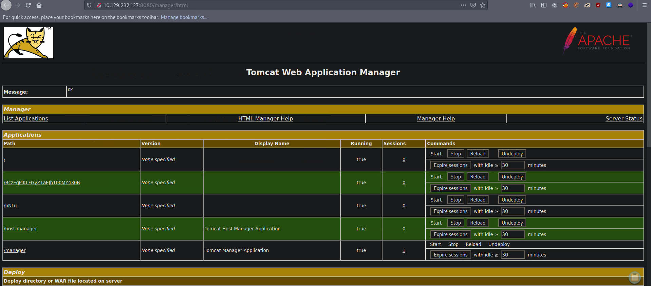
Task: Undeploy the /BczEqPiKLFGyZ1aEJh100MY430B application
Action: tap(512, 177)
